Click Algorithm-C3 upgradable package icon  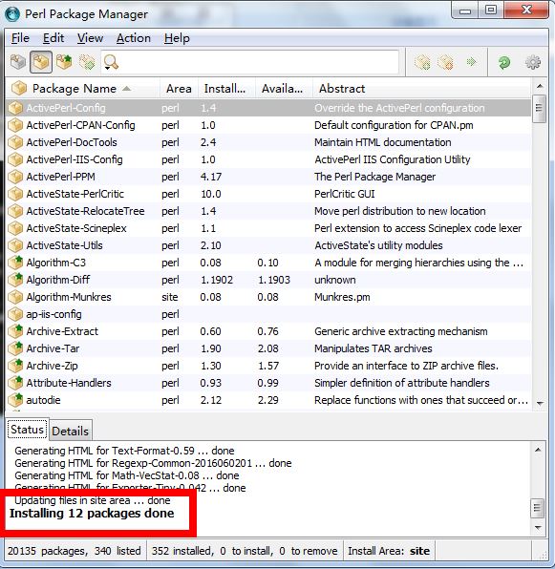tap(15, 263)
